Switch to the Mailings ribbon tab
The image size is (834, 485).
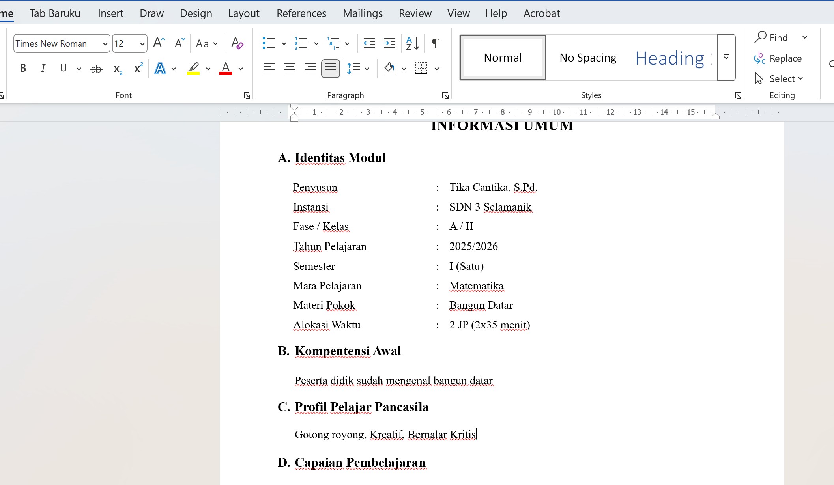coord(362,13)
